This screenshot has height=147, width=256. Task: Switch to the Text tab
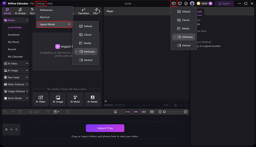[32, 11]
